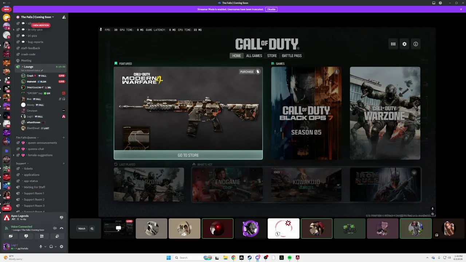The image size is (466, 262).
Task: Expand the in-city-pics channel threads arrow
Action: click(x=13, y=29)
